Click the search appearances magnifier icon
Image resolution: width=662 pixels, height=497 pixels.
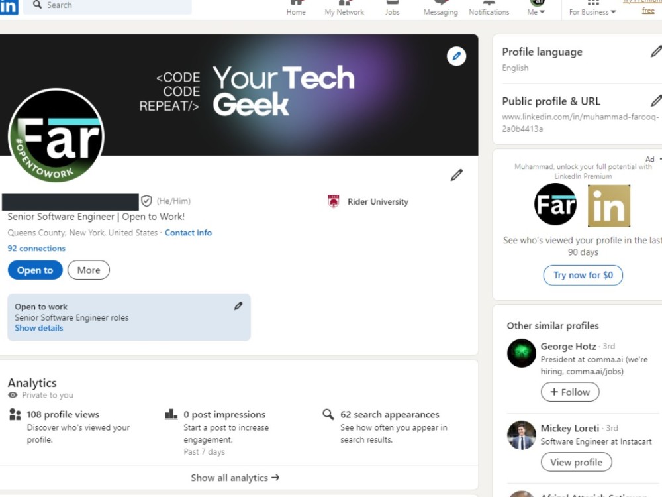click(x=328, y=414)
